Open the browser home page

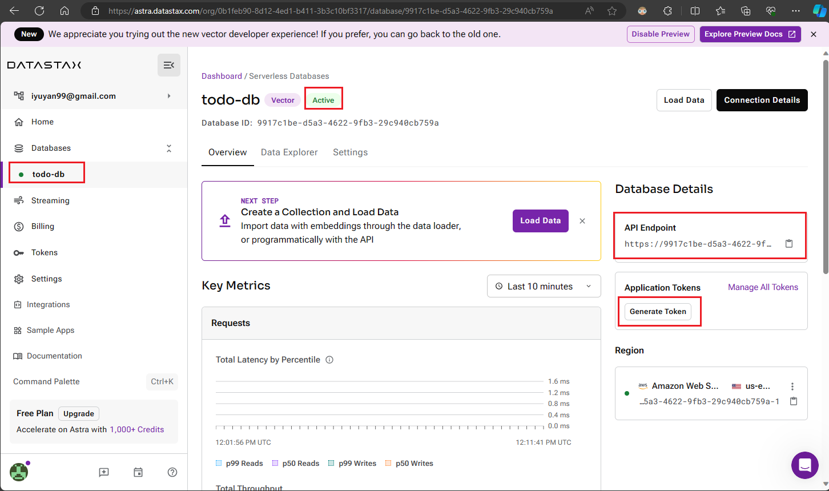65,11
